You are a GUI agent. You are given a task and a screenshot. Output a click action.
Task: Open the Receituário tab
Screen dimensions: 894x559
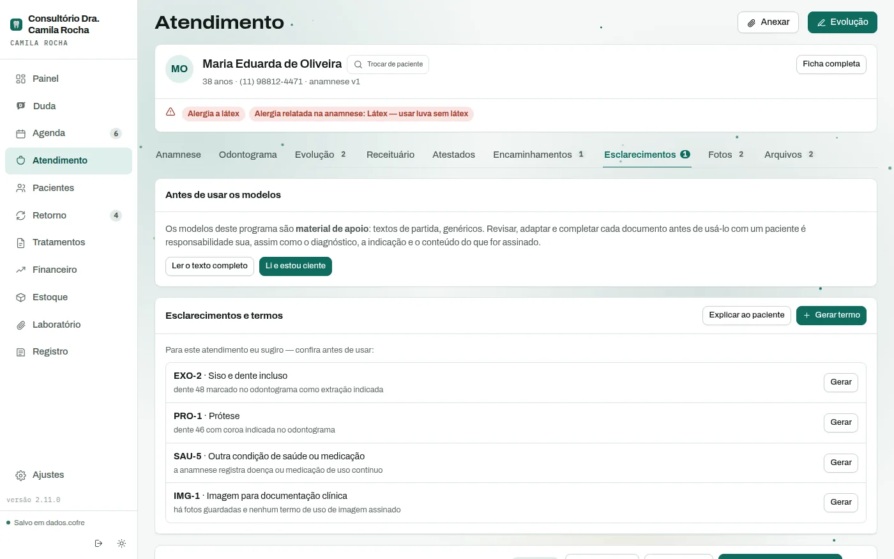click(390, 155)
